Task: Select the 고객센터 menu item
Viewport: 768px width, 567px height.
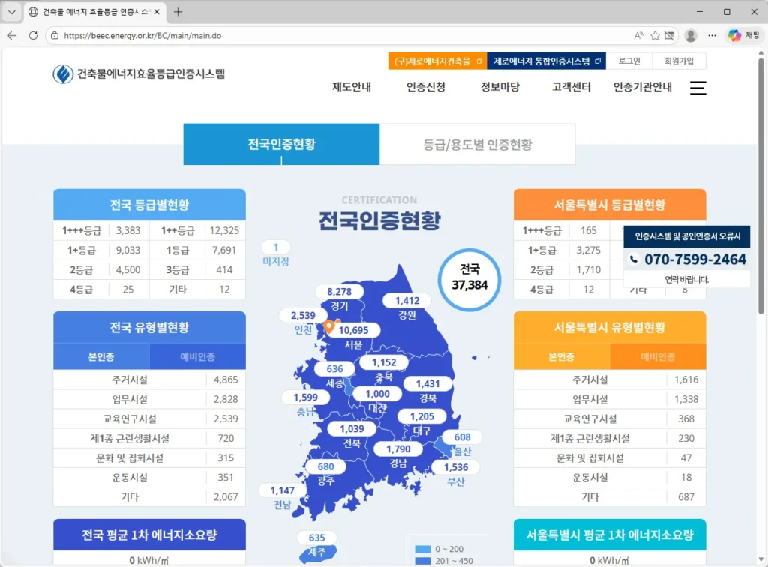Action: click(x=570, y=86)
